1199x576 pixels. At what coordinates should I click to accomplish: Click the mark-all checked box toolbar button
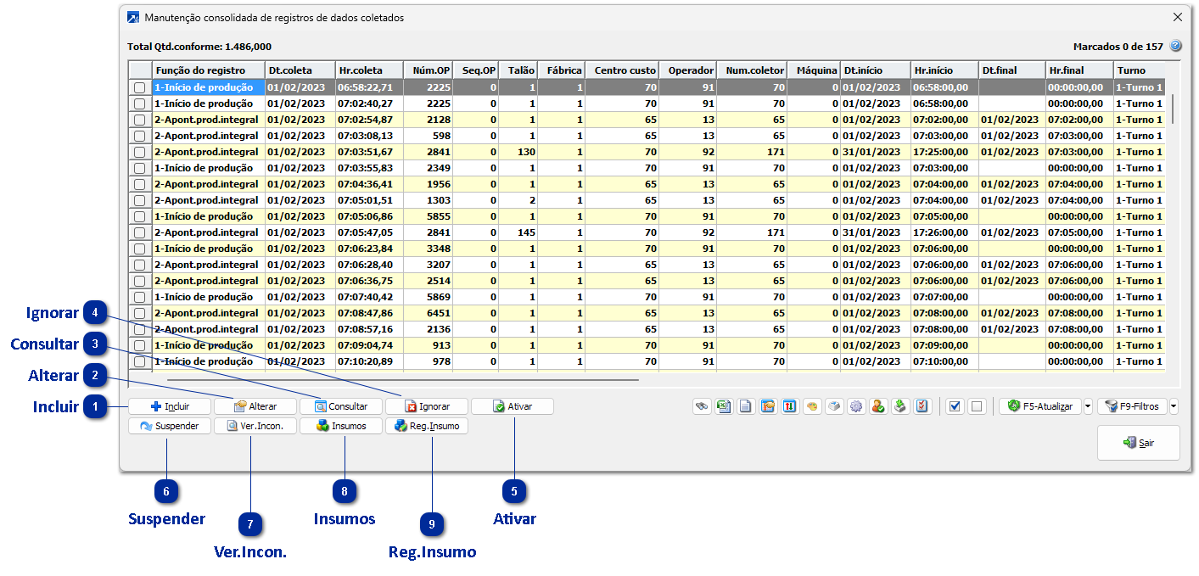(x=955, y=406)
